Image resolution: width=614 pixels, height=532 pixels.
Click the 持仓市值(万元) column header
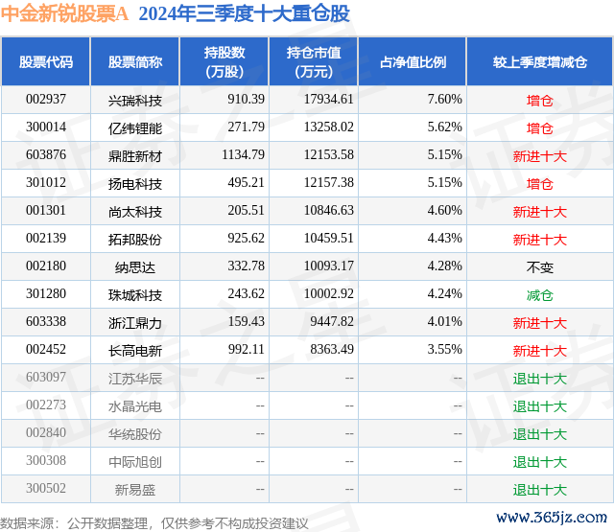[314, 61]
